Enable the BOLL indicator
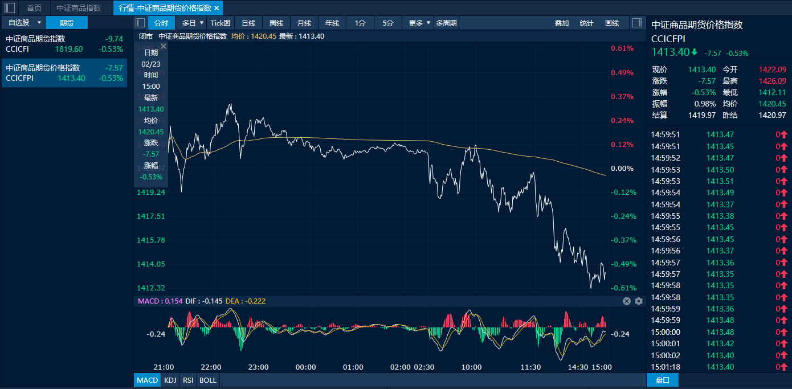The height and width of the screenshot is (389, 792). pos(208,380)
